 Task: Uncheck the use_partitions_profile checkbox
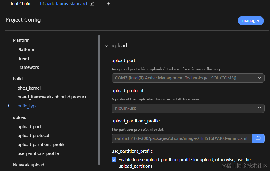pyautogui.click(x=114, y=160)
